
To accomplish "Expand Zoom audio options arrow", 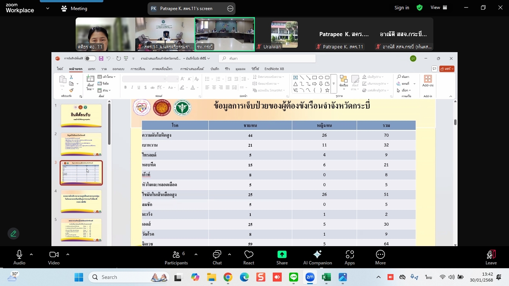I will click(x=31, y=255).
